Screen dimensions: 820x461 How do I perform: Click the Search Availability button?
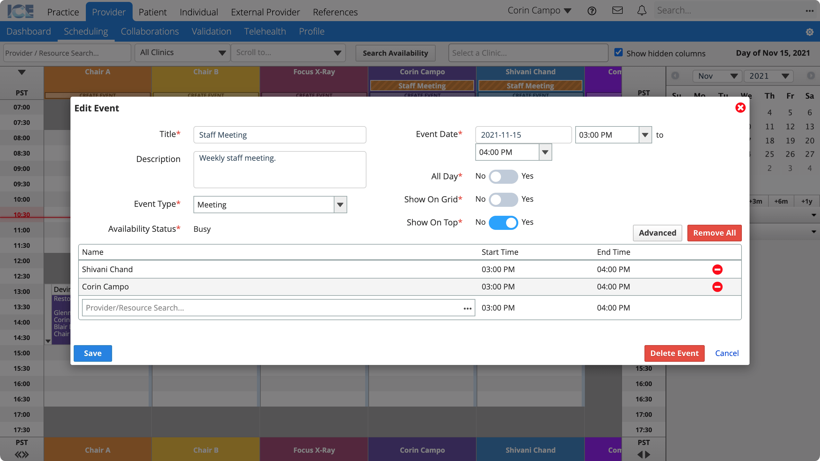coord(395,53)
